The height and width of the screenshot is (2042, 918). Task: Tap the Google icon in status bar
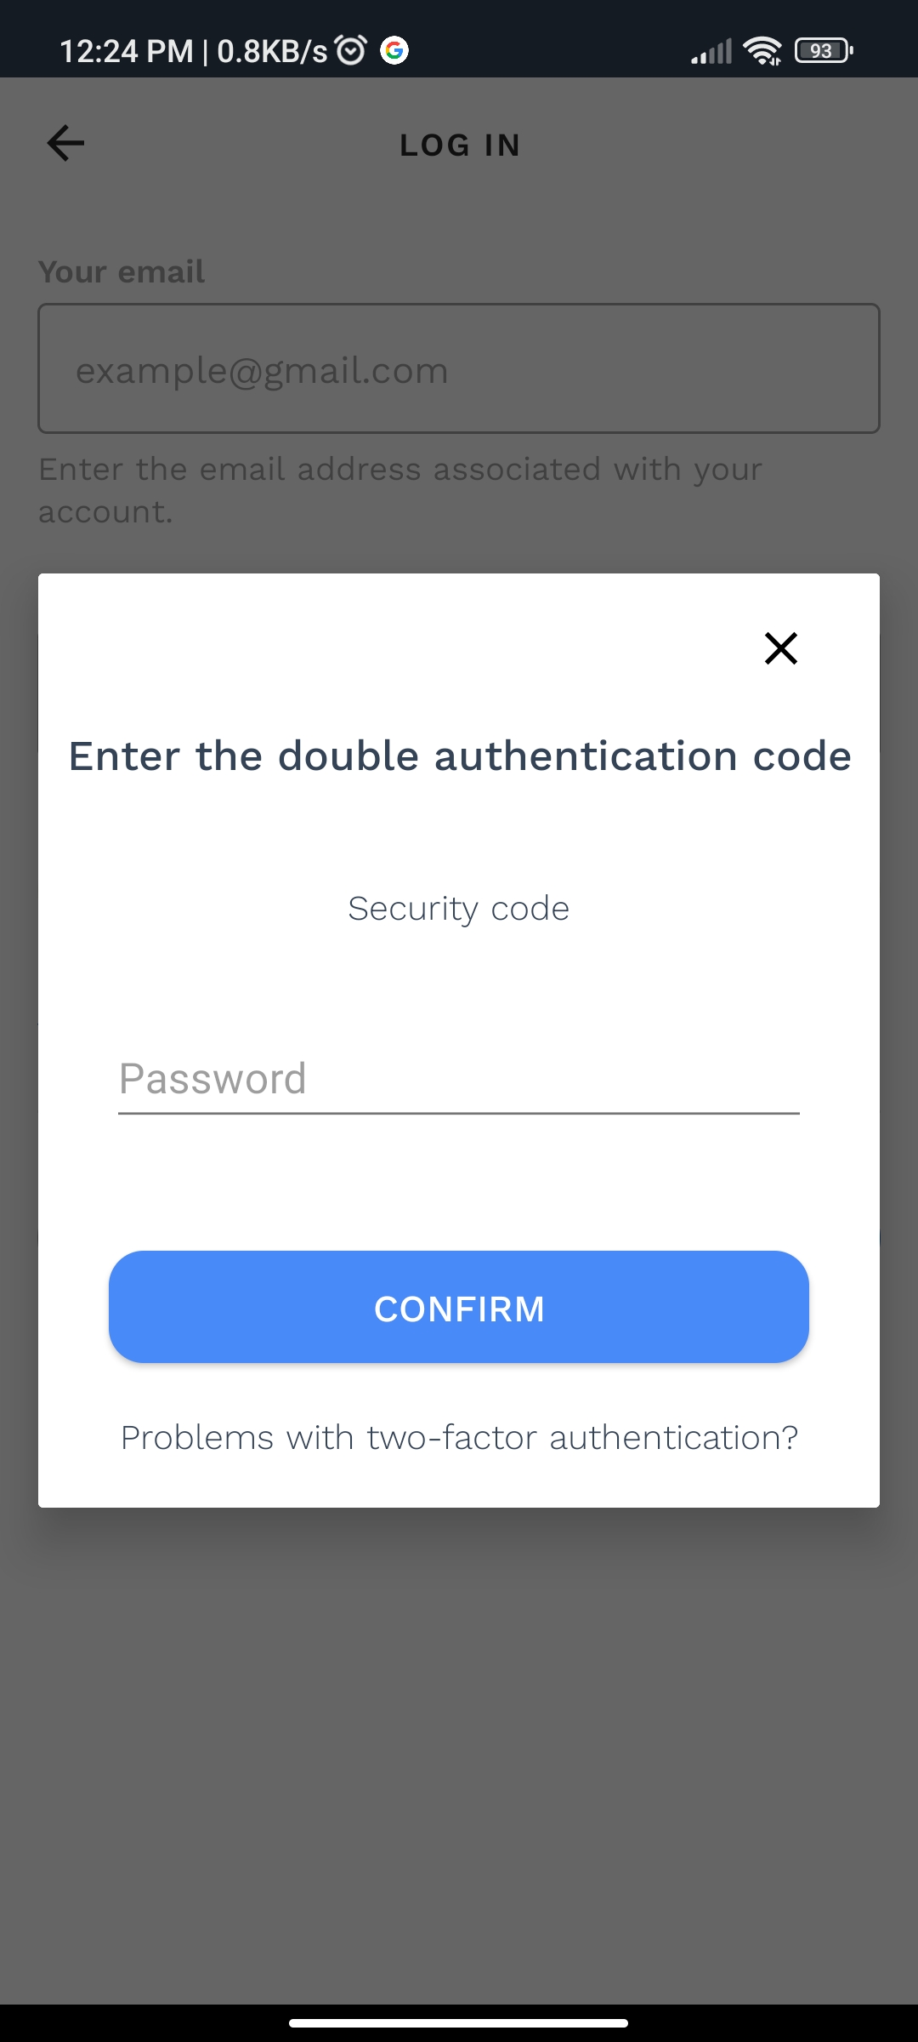tap(394, 51)
